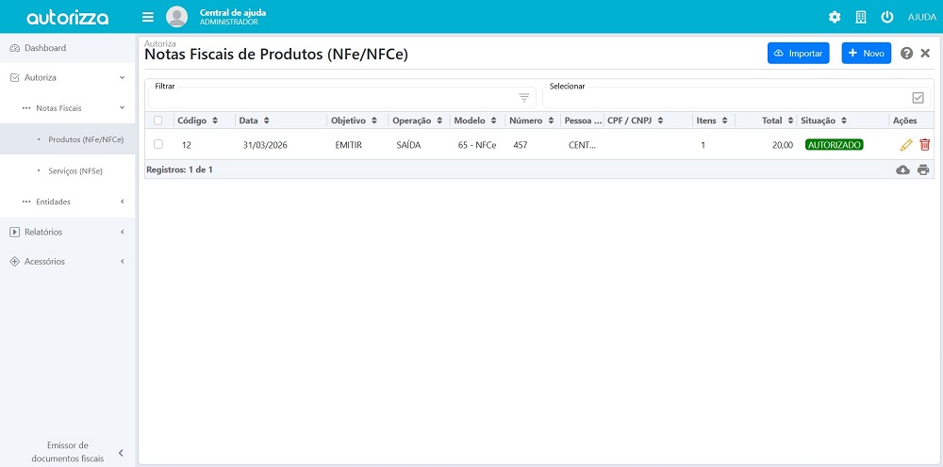
Task: Click the blue Importar button
Action: [x=798, y=54]
